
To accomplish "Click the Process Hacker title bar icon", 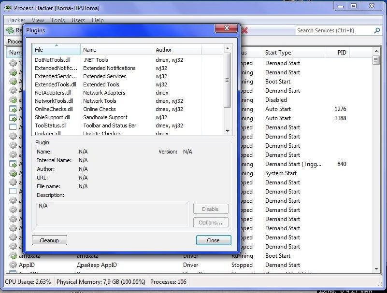I will [8, 8].
